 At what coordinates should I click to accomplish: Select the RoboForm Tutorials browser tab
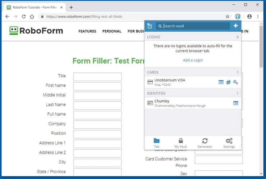point(35,8)
